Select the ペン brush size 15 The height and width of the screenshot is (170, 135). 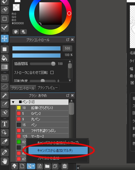42,125
